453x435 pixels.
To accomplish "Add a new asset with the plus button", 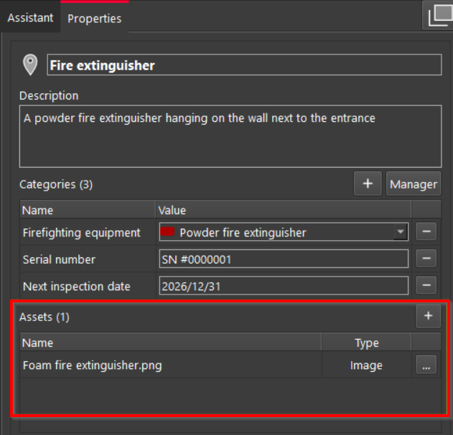I will (428, 316).
